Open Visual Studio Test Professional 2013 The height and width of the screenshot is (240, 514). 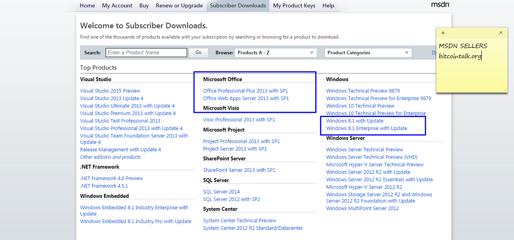pyautogui.click(x=120, y=121)
